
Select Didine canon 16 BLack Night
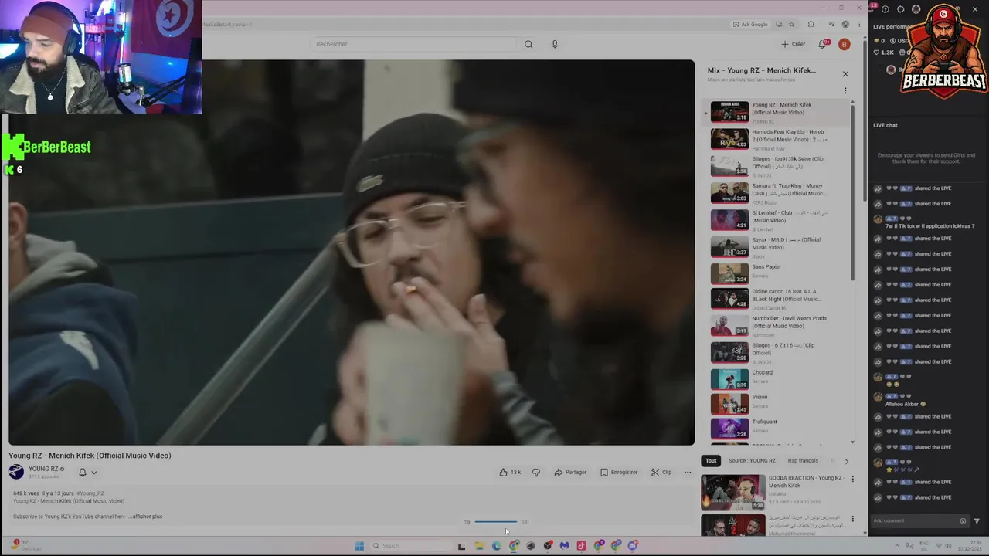pos(775,298)
